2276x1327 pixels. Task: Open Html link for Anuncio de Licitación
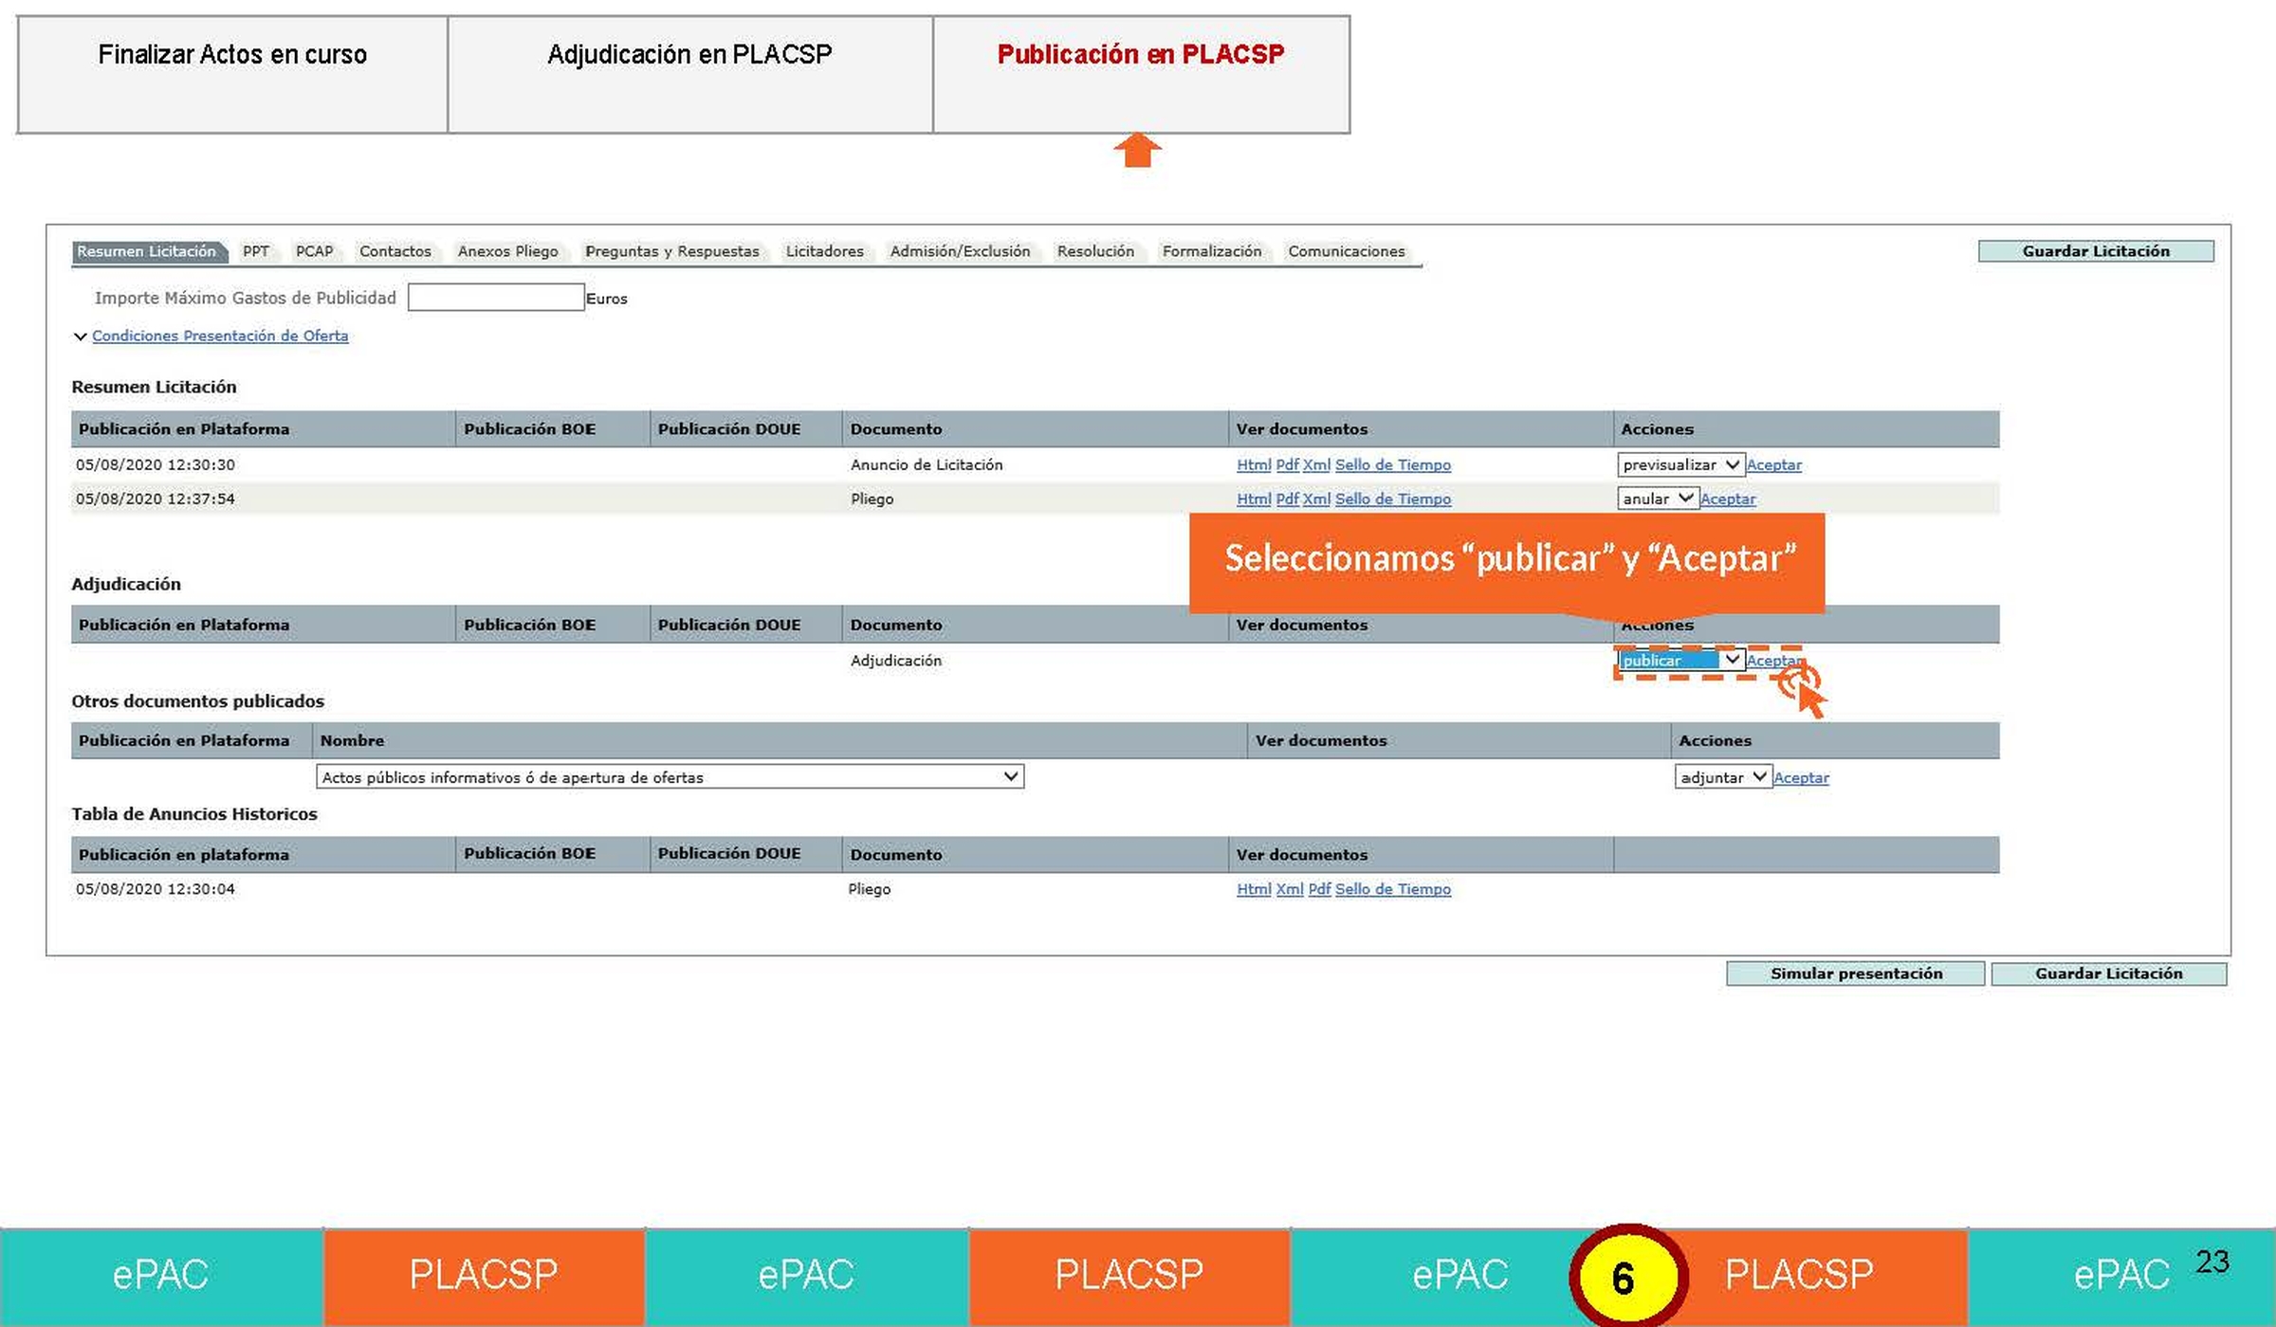point(1254,464)
